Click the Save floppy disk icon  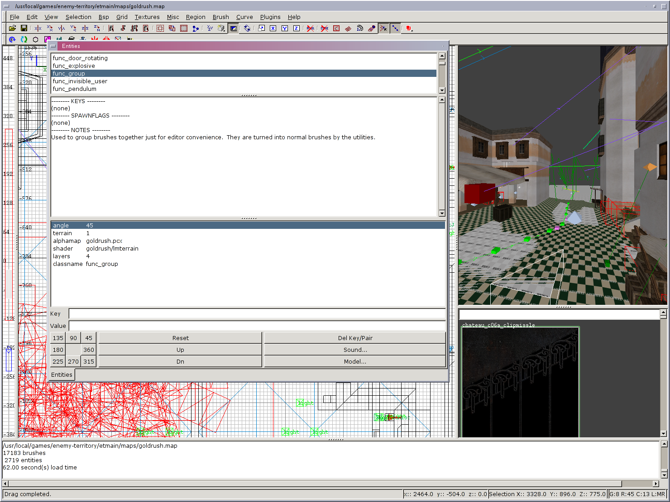24,28
